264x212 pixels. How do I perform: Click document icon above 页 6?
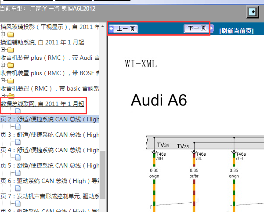[x=18, y=172]
